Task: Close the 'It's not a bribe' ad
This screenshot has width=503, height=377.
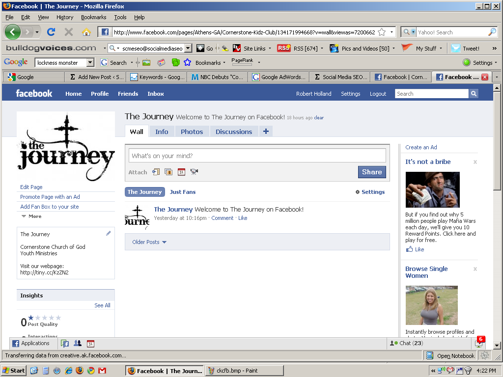Action: tap(475, 162)
